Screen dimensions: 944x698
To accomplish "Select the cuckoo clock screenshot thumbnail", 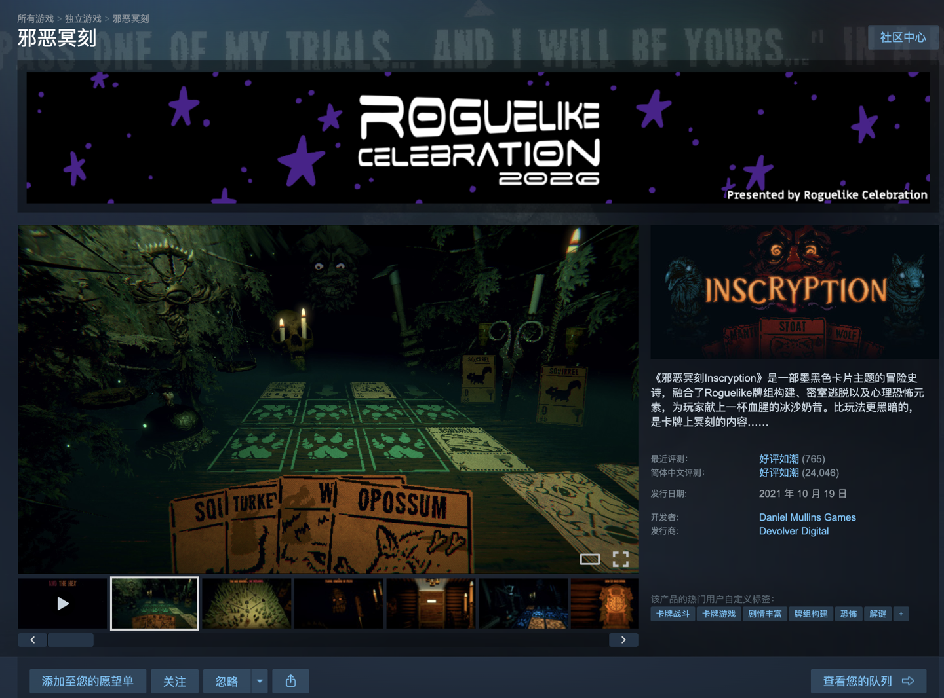I will (604, 603).
